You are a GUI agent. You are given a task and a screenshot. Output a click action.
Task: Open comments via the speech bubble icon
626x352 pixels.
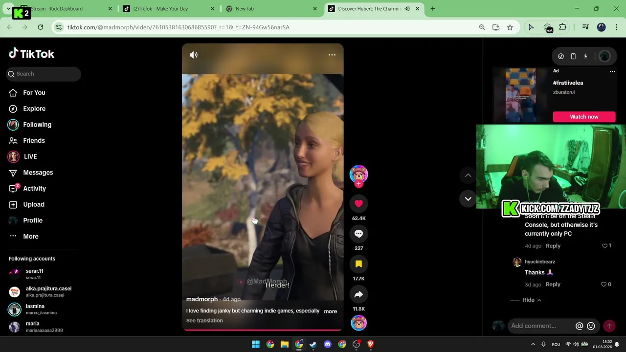tap(358, 234)
